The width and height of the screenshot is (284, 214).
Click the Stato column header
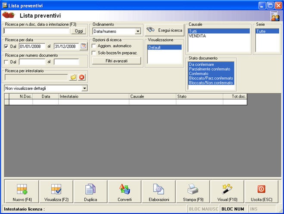pyautogui.click(x=200, y=96)
